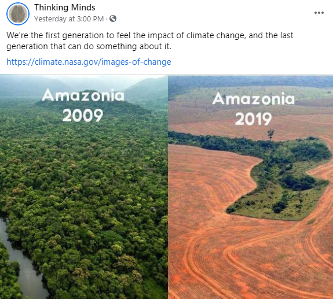Open the Amazonia 2019 deforested photo
This screenshot has width=333, height=299.
pos(251,187)
